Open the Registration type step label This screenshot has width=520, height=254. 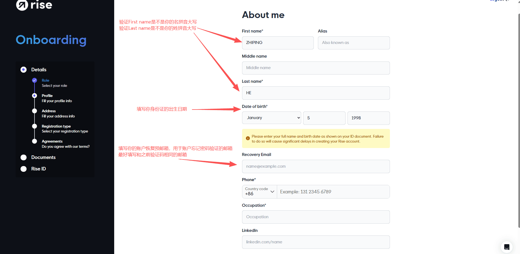pos(56,126)
